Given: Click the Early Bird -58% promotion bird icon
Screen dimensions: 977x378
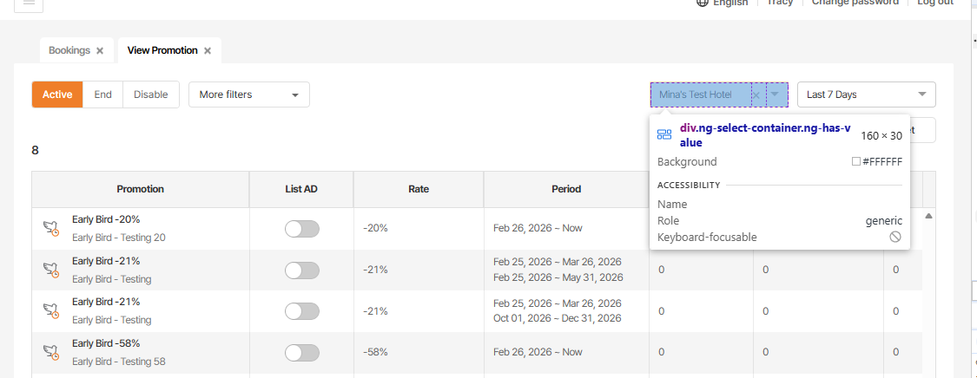Looking at the screenshot, I should click(50, 352).
